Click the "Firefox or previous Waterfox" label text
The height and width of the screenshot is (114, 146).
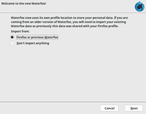[37, 37]
